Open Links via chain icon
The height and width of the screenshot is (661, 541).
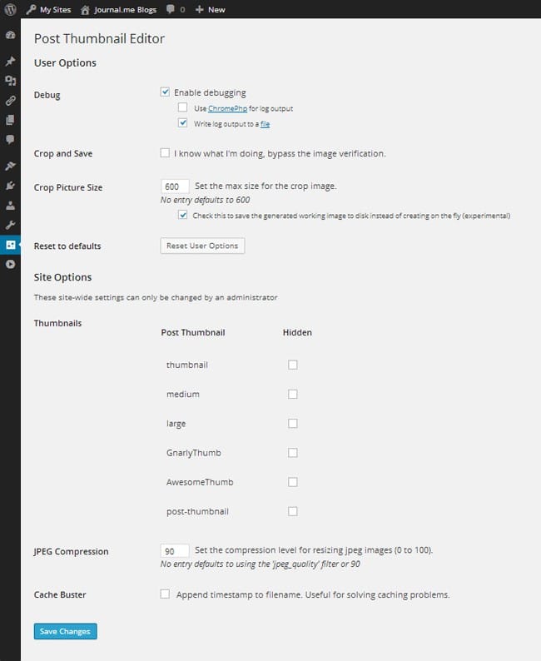click(x=10, y=100)
